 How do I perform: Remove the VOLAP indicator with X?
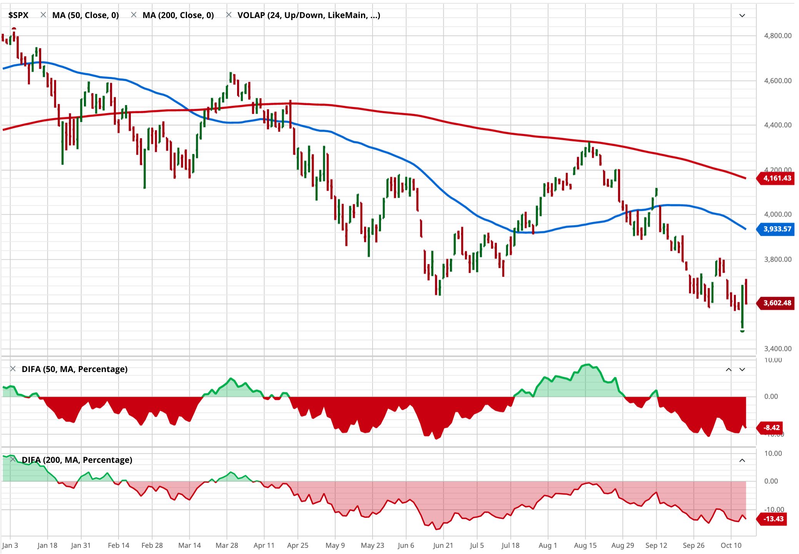229,15
